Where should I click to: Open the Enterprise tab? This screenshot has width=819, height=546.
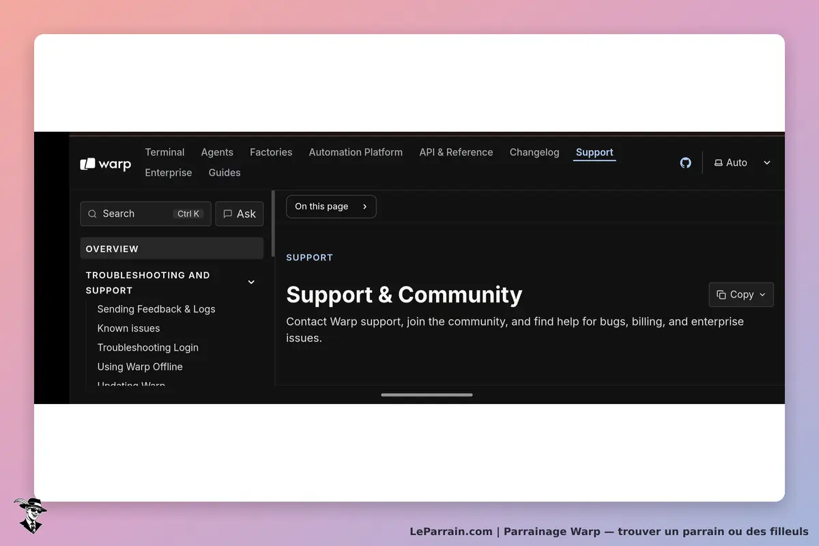pyautogui.click(x=169, y=173)
